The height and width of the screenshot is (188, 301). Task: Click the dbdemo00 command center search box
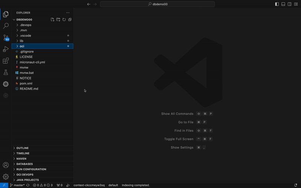click(x=157, y=4)
